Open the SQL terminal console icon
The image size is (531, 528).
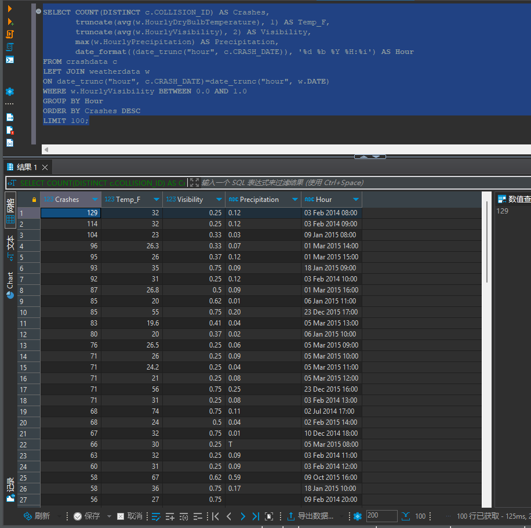click(x=10, y=60)
